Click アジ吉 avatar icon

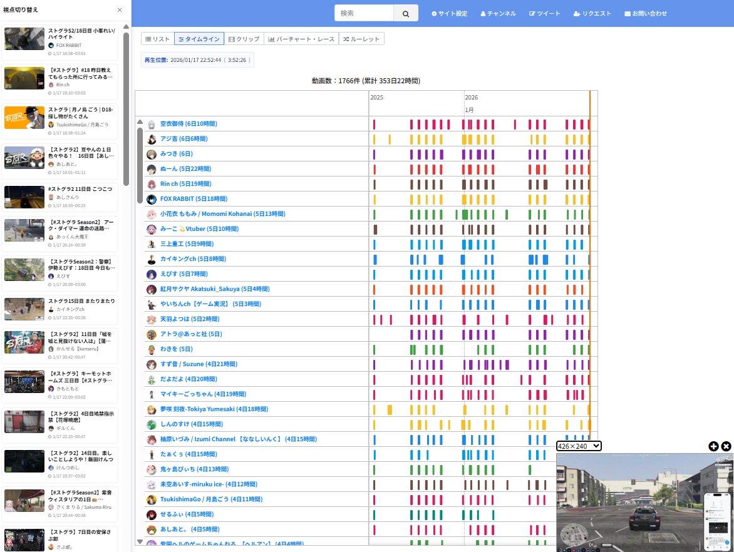pyautogui.click(x=151, y=140)
